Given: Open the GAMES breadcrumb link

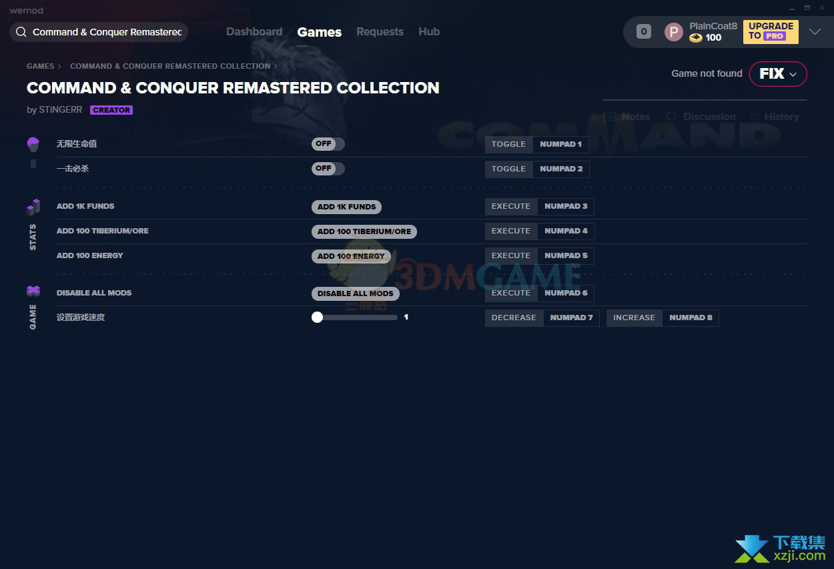Looking at the screenshot, I should [x=41, y=66].
